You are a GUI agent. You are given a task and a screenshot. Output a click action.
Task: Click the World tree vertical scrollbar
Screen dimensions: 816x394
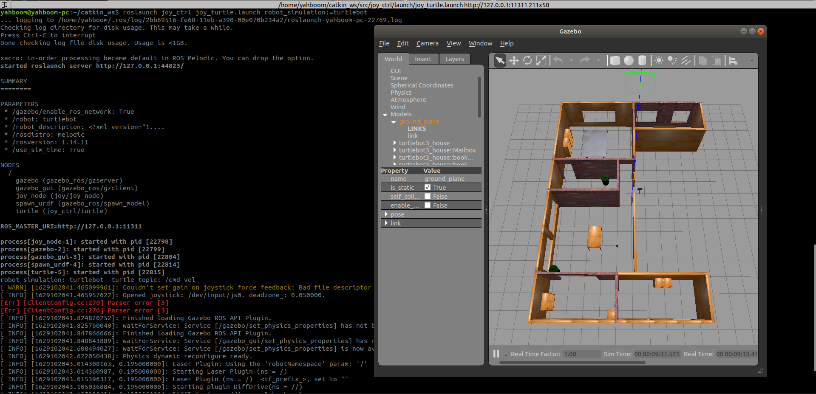tap(479, 97)
